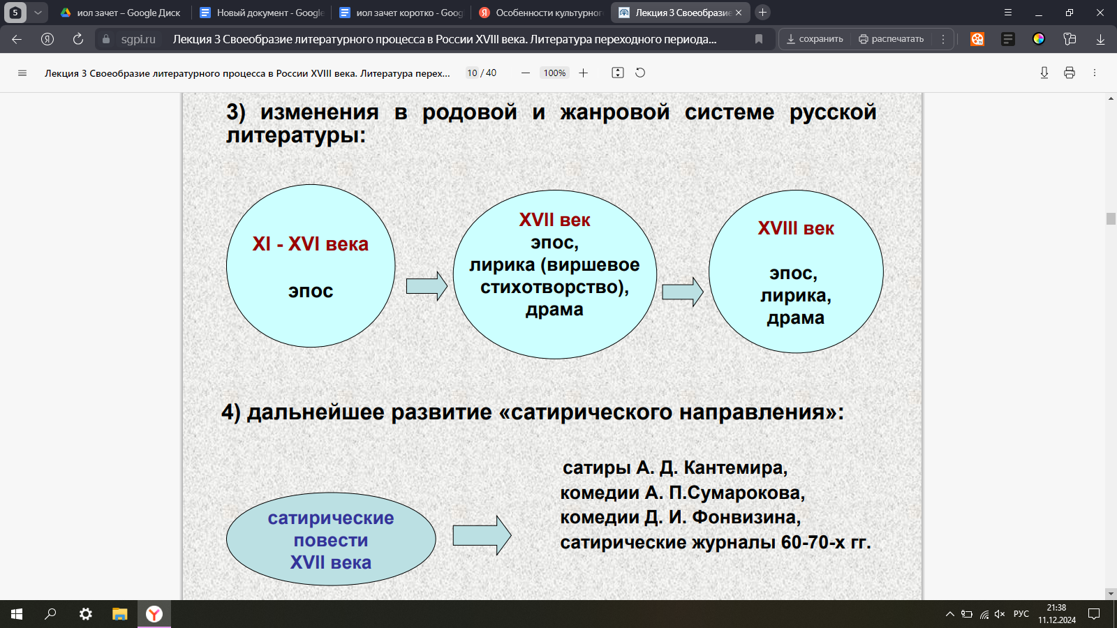Open the browser menu hamburger icon
This screenshot has width=1117, height=628.
(1007, 13)
